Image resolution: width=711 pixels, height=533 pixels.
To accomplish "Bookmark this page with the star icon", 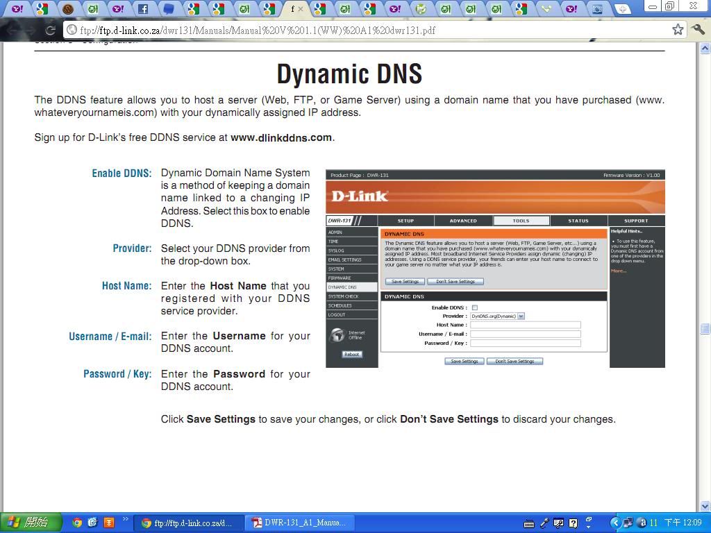I will (678, 30).
